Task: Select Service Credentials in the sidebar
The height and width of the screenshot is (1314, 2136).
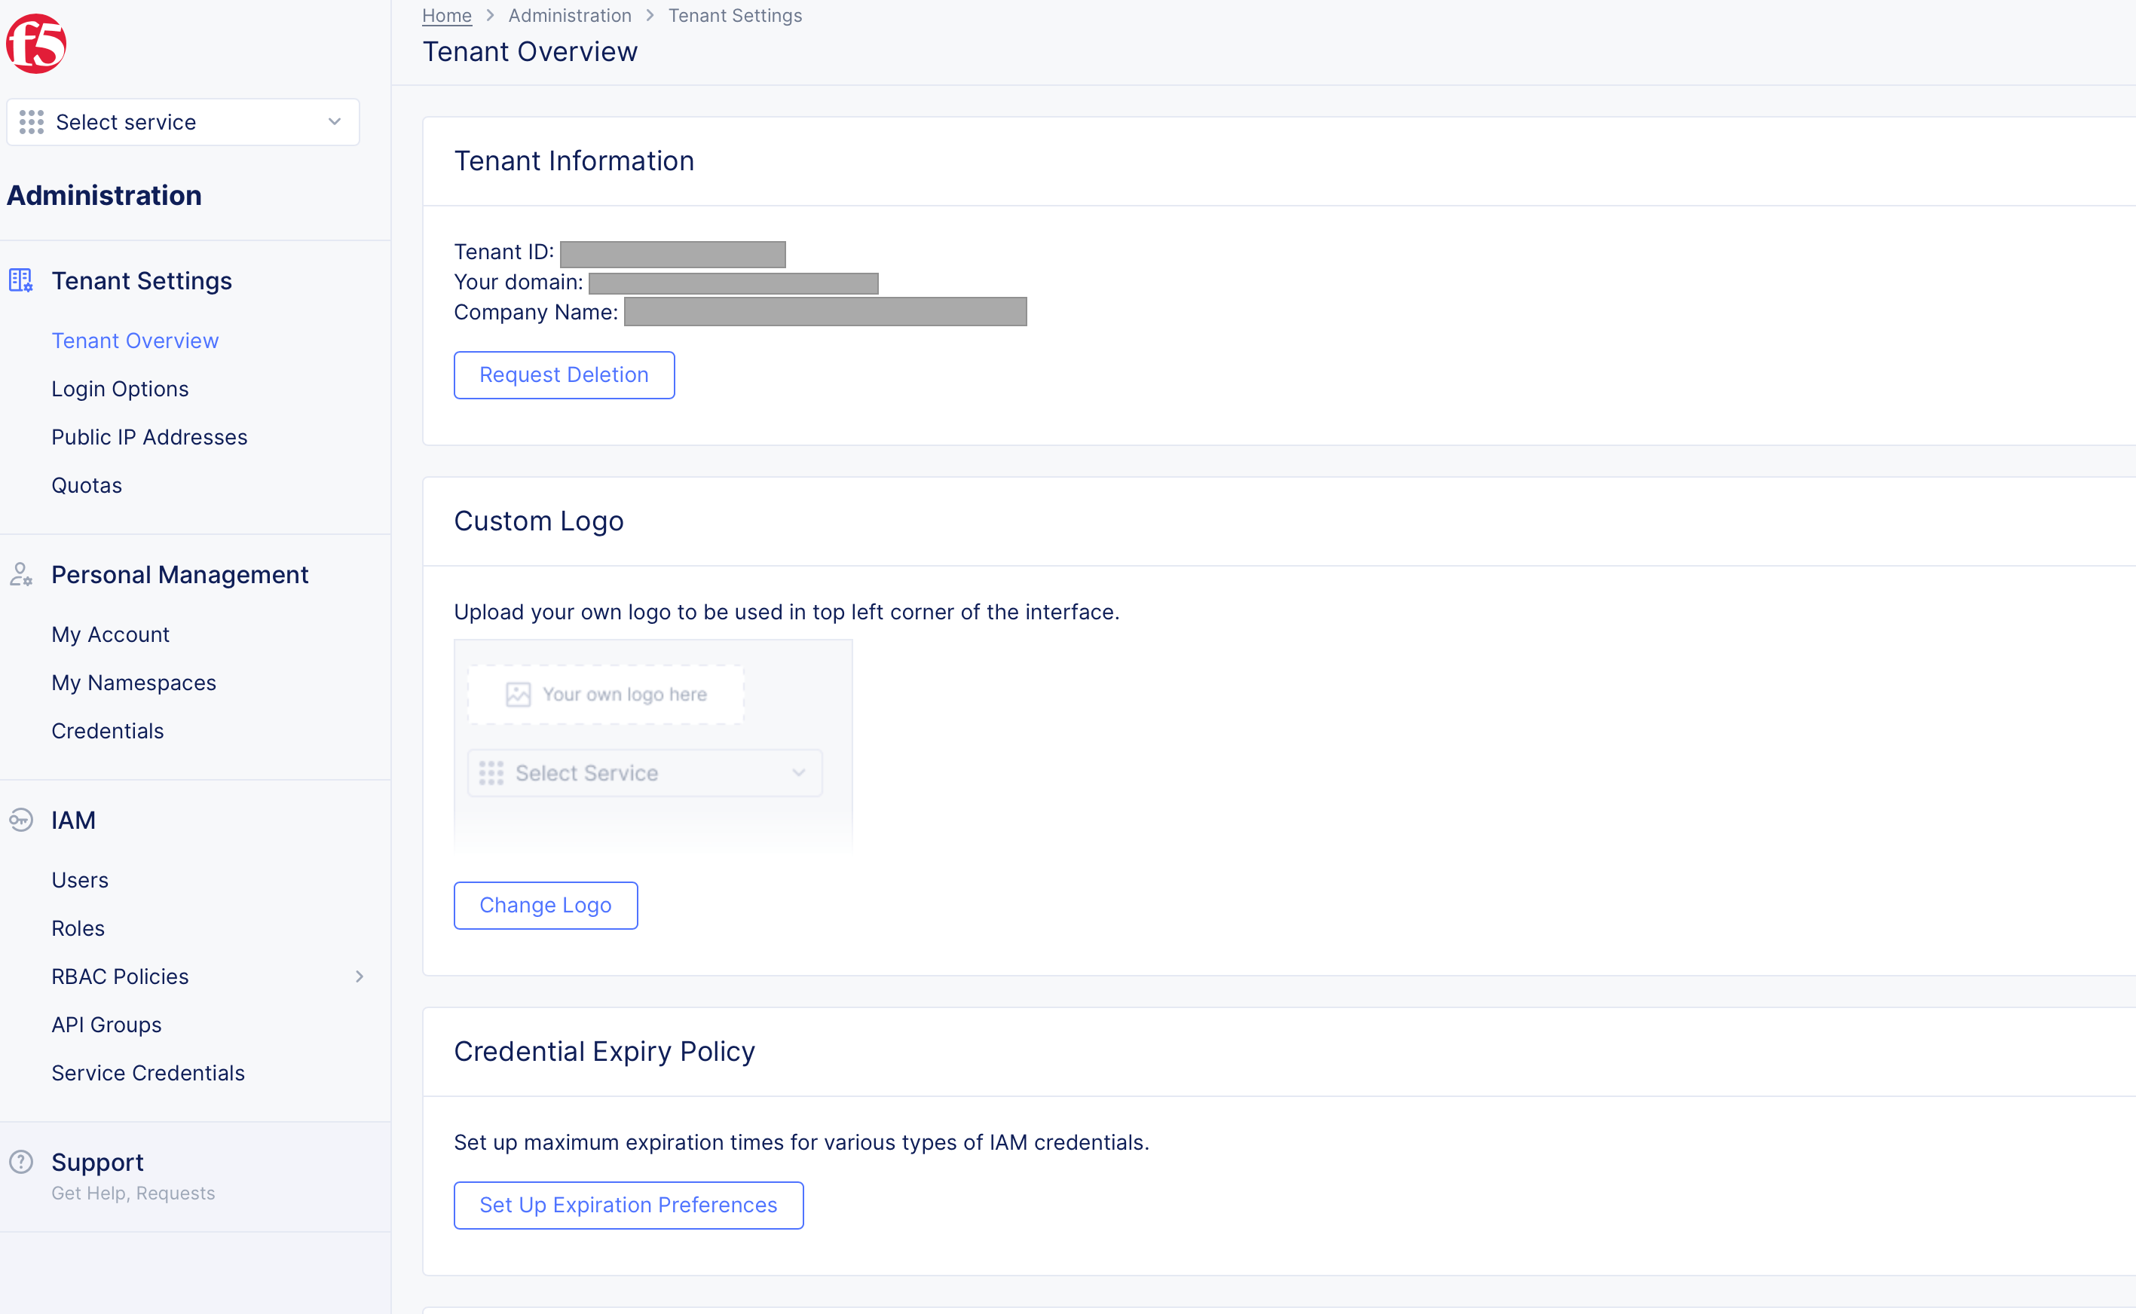Action: [x=148, y=1072]
